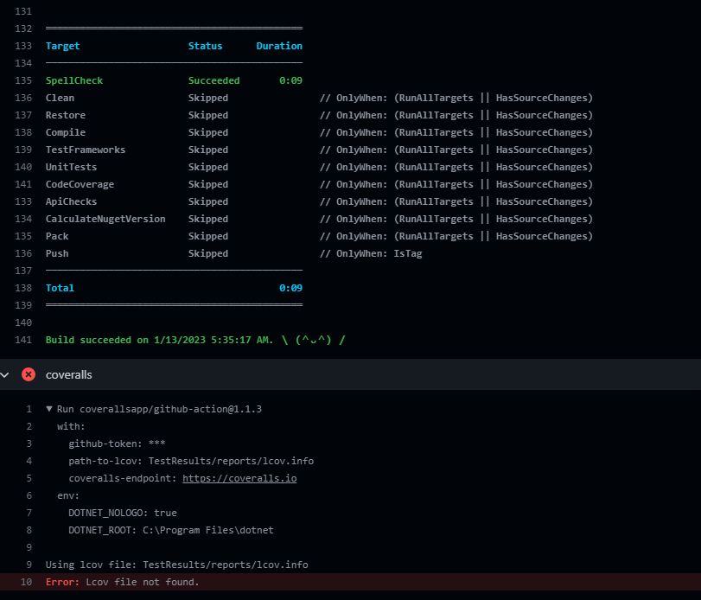Click line number 1 of coveralls log
Screen dimensions: 701x600
(29, 409)
